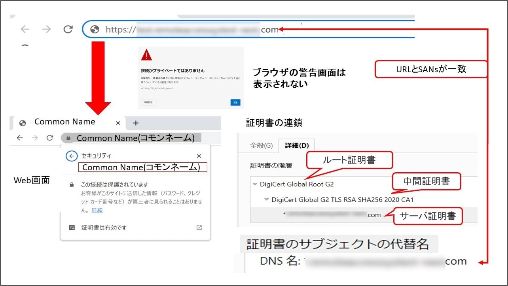Switch to the 全般(G) tab
Viewport: 508px width, 286px height.
261,145
